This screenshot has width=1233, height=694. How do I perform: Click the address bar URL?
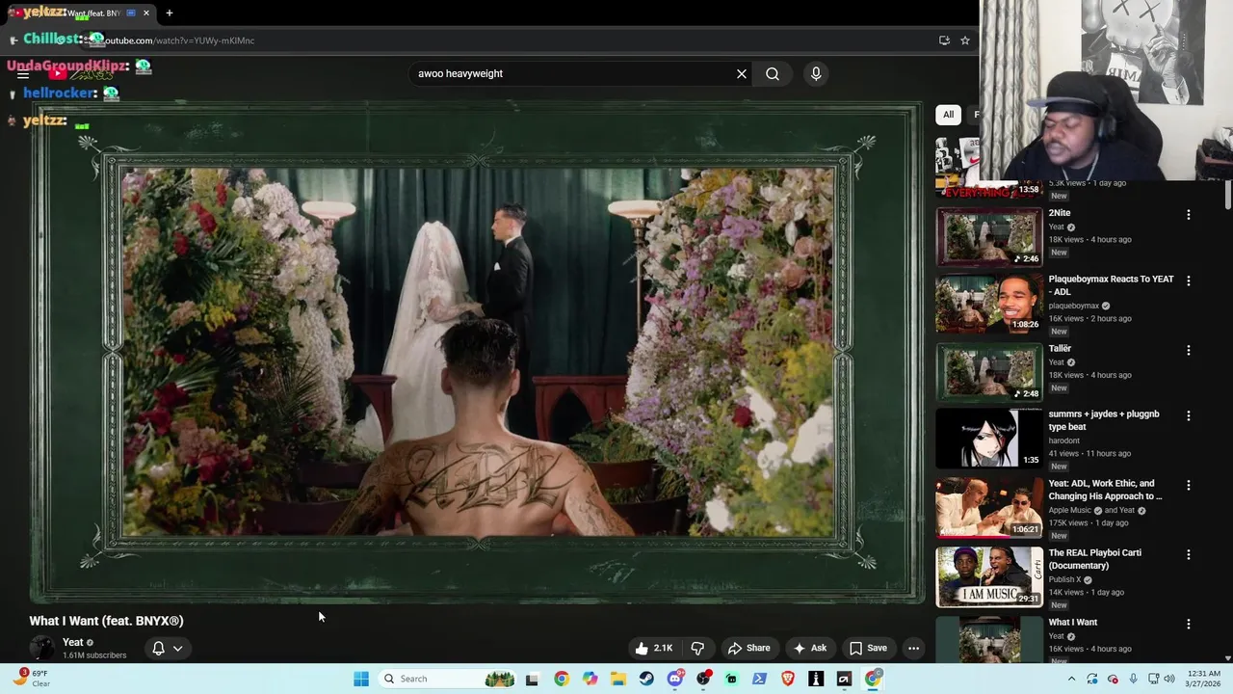[178, 40]
